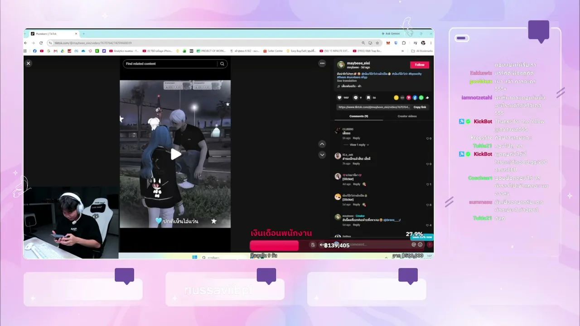
Task: Click the red send-to-friends icon
Action: (x=409, y=97)
